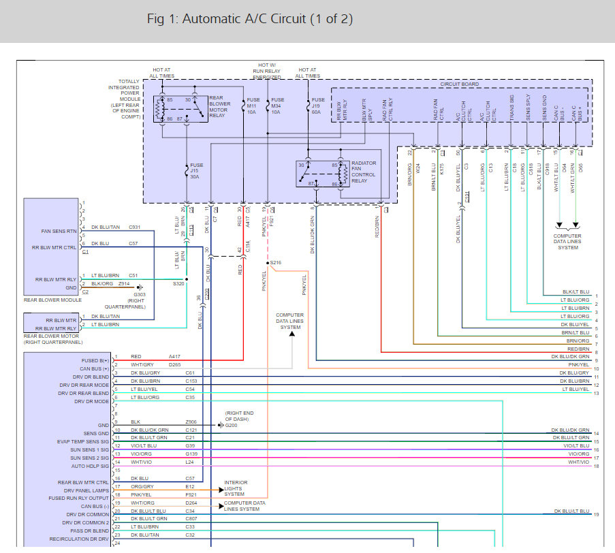
Task: Click the Fuse J15 30A symbol
Action: [x=187, y=170]
